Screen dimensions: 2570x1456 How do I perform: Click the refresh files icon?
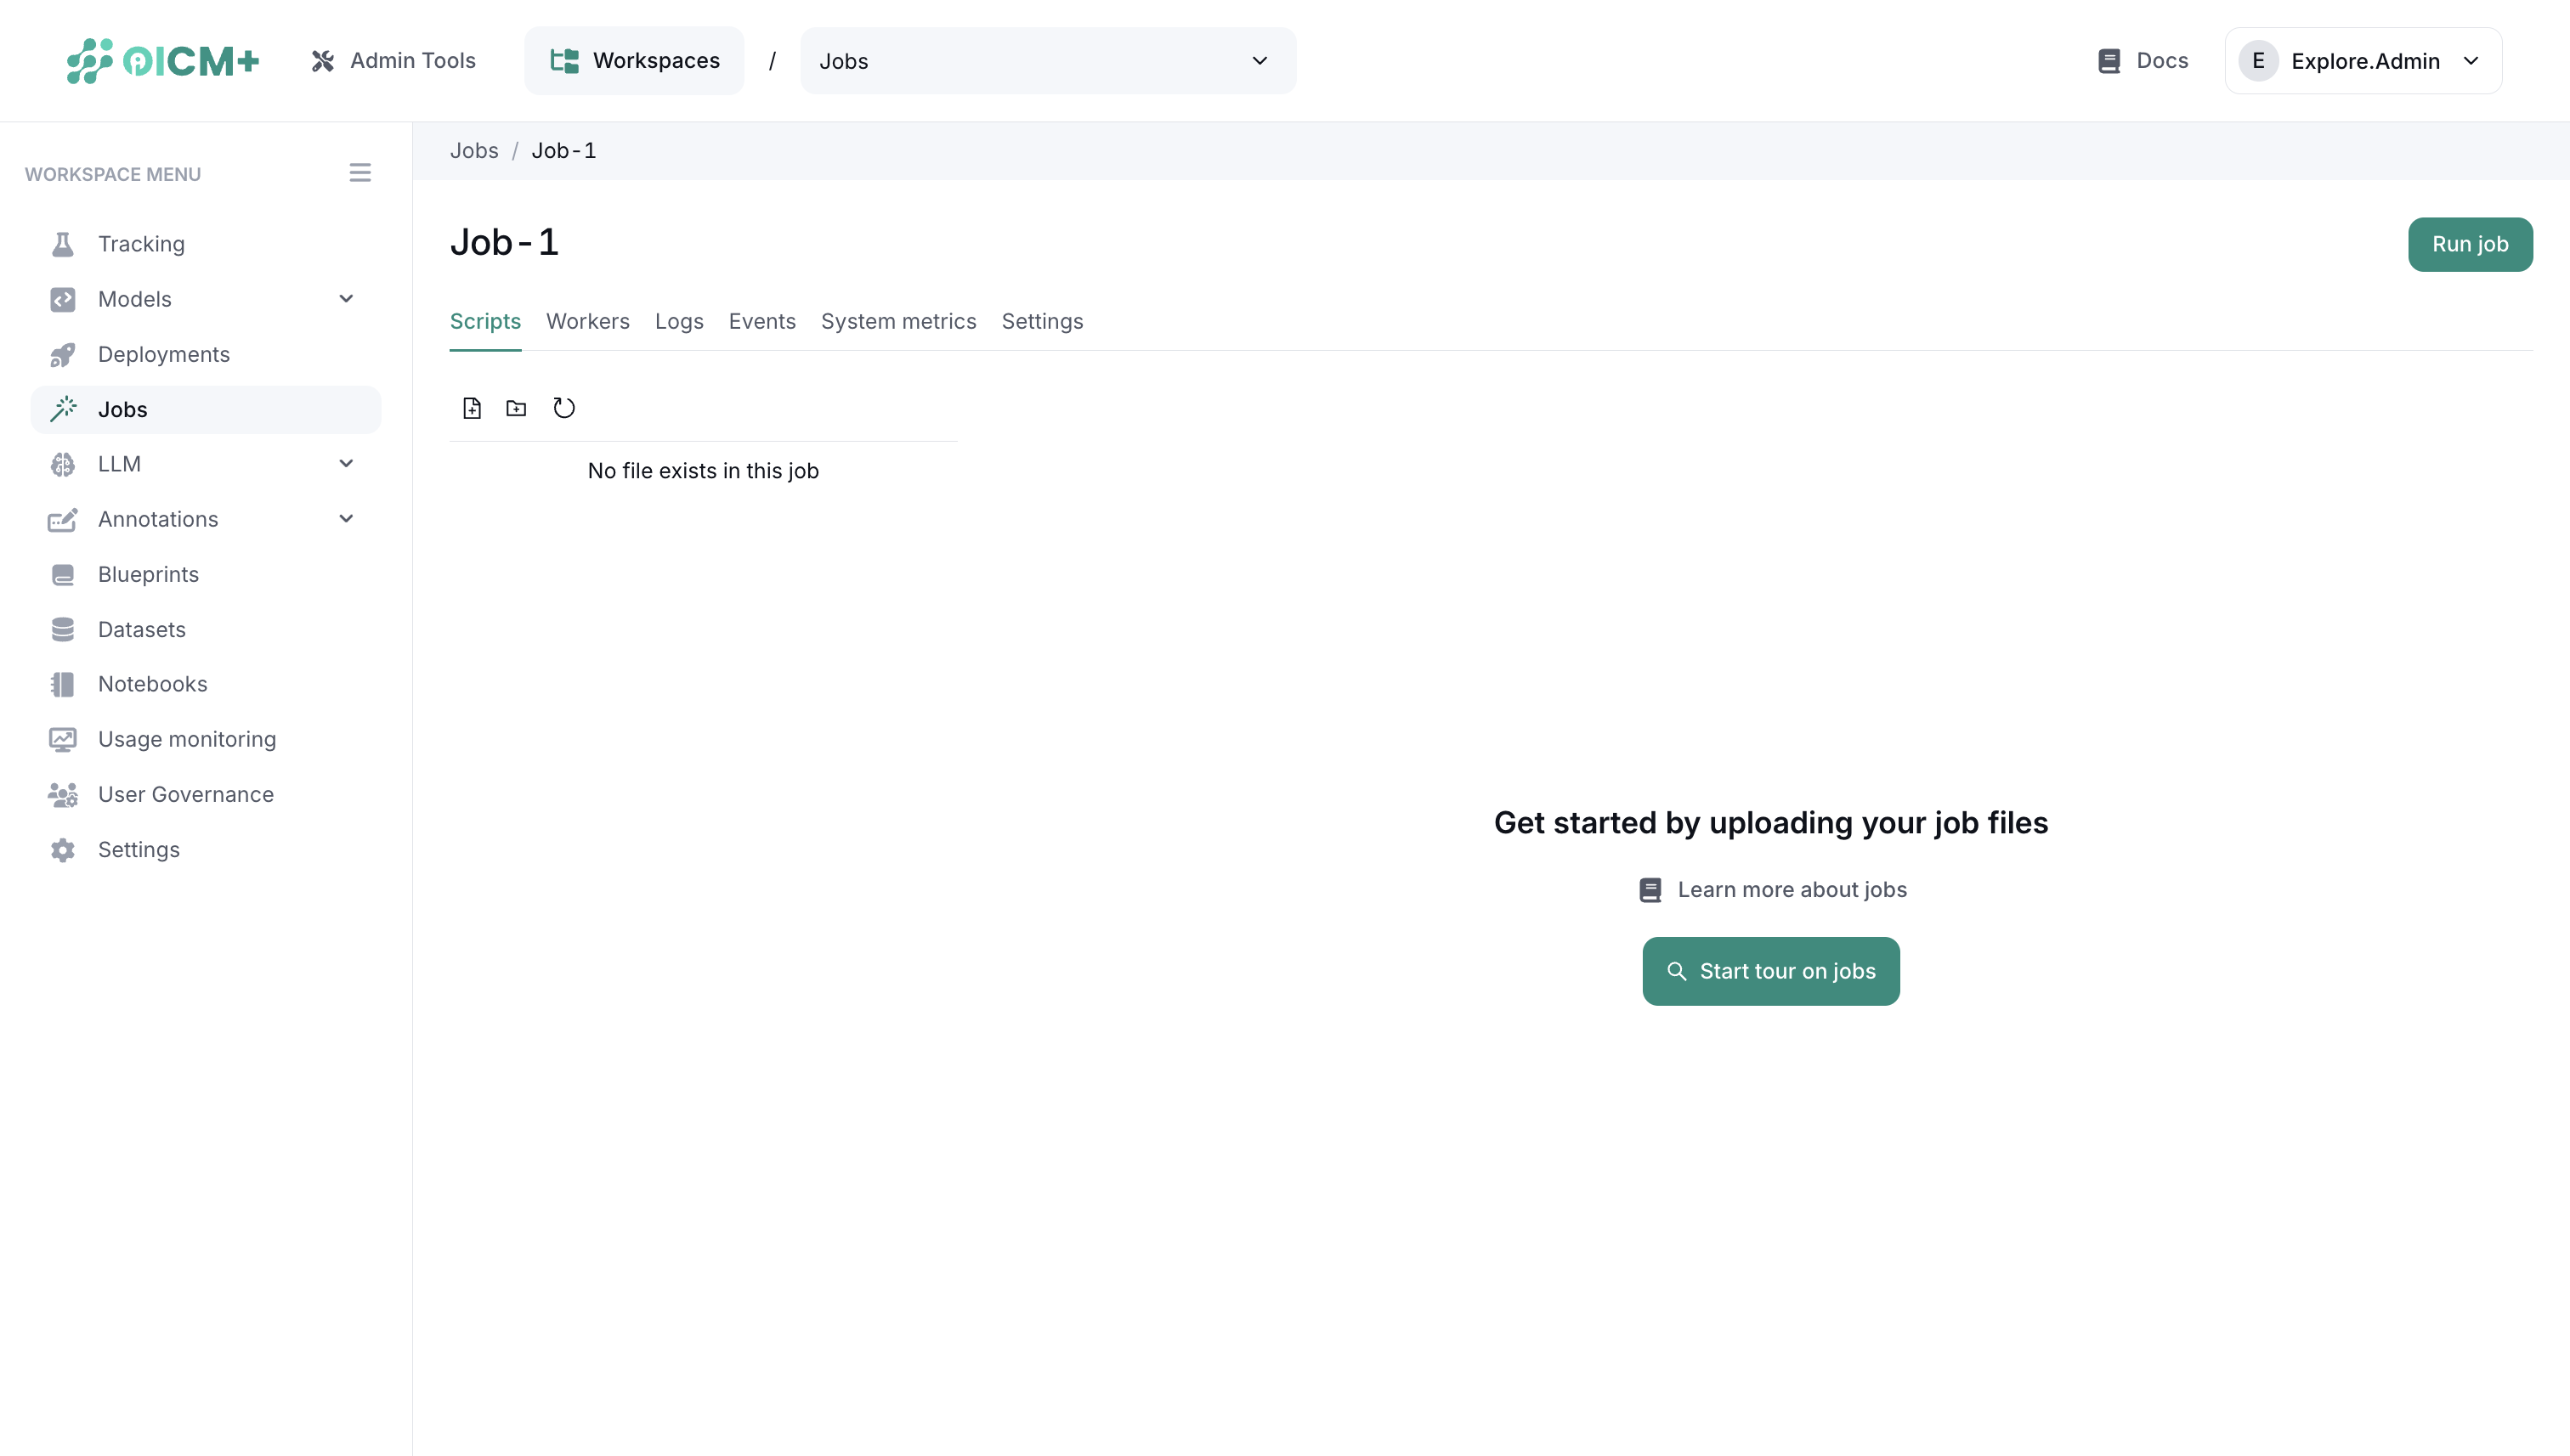coord(563,408)
